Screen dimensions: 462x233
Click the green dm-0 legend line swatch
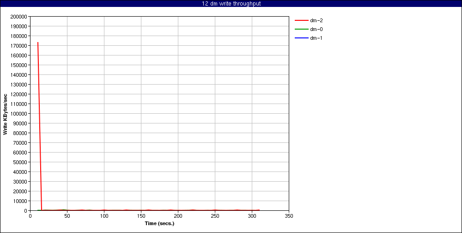(301, 29)
